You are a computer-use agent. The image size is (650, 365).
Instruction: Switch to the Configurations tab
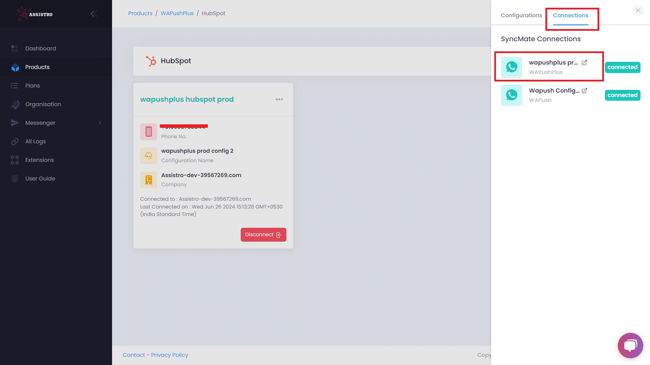pyautogui.click(x=521, y=15)
